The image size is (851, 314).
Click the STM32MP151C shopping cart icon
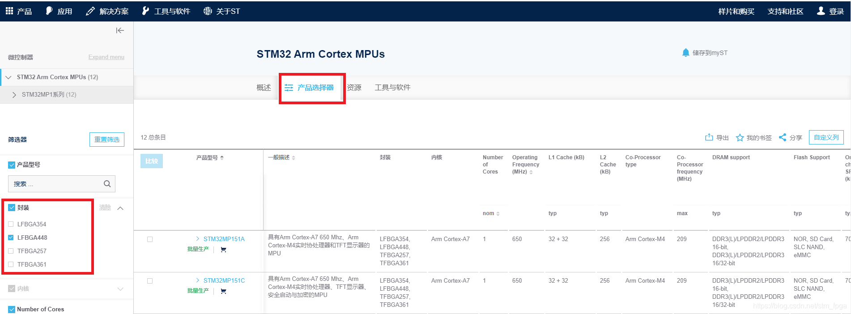click(223, 291)
